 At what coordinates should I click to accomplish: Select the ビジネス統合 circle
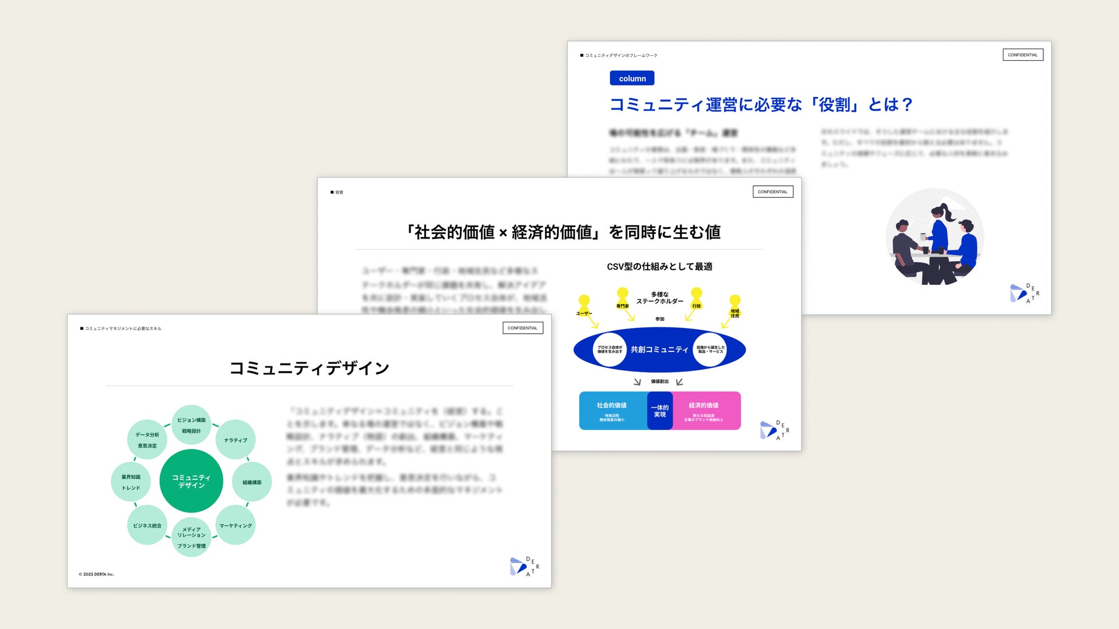point(147,525)
